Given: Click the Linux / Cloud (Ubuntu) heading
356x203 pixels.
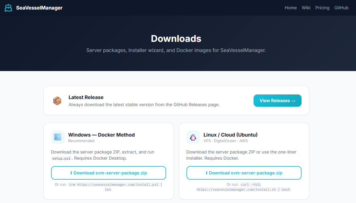Looking at the screenshot, I should click(230, 135).
